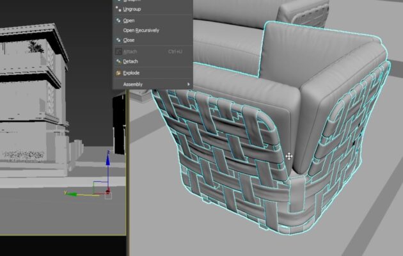Select the Ungroup menu entry text

pos(133,10)
